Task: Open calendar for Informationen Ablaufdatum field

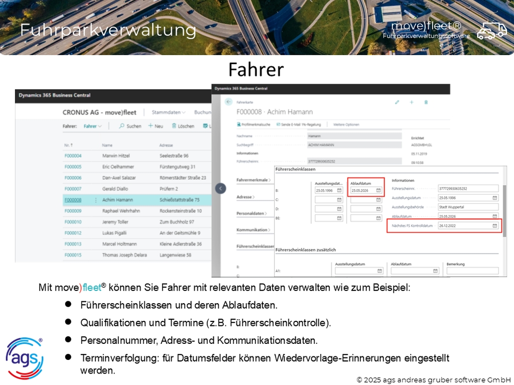Action: (494, 216)
